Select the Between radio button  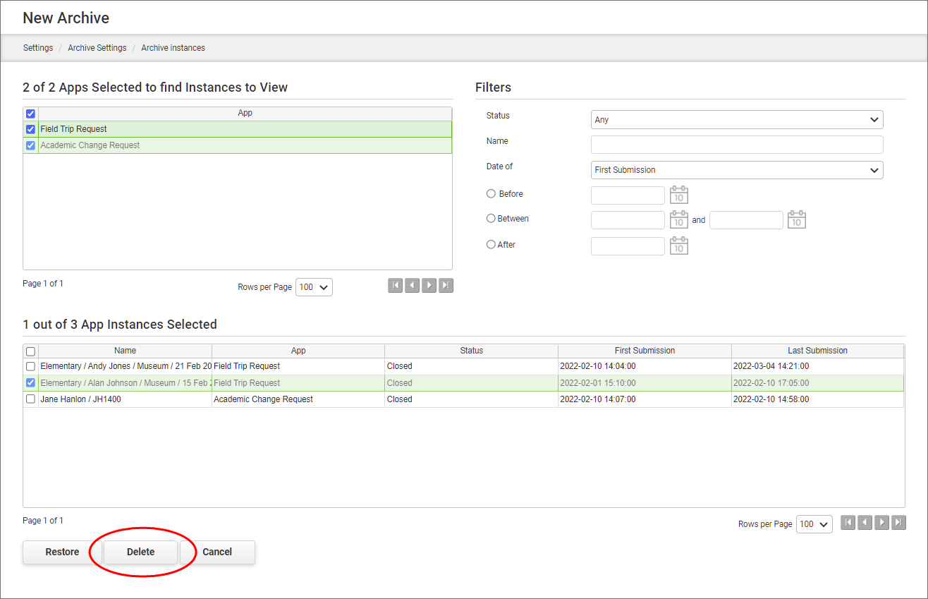point(491,219)
